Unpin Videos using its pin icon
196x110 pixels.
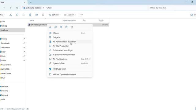click(x=24, y=61)
